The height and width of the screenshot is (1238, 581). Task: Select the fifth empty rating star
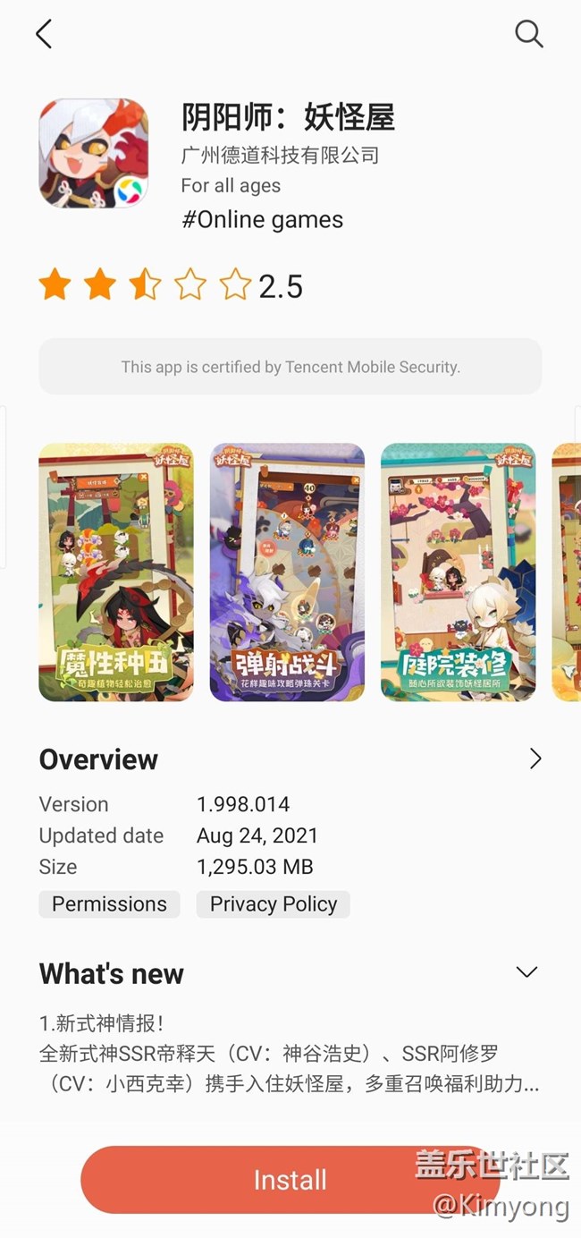[235, 286]
